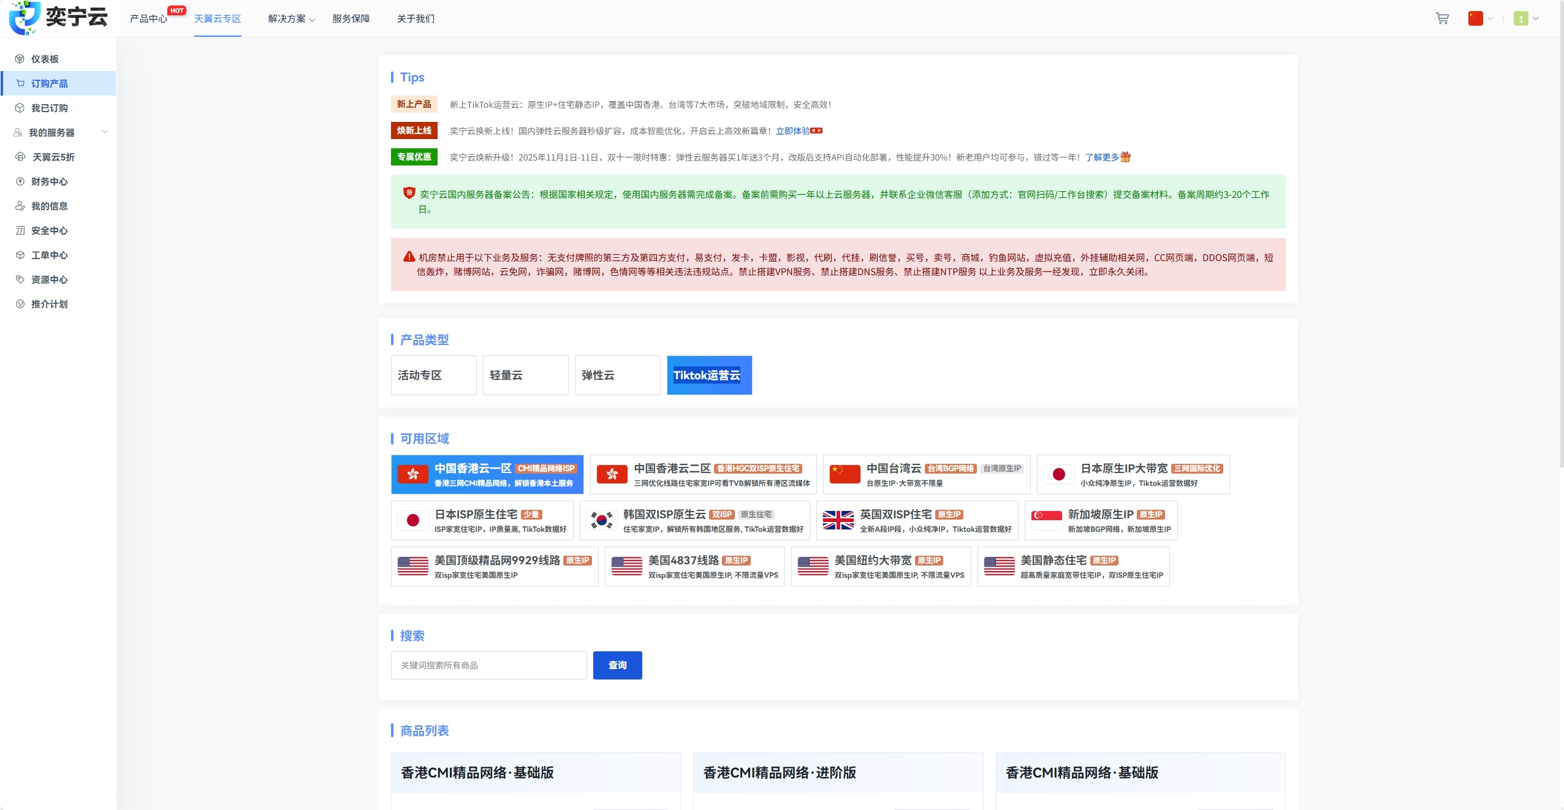Click the 安全中心 sidebar icon
Screen dimensions: 1564x810
pyautogui.click(x=20, y=230)
